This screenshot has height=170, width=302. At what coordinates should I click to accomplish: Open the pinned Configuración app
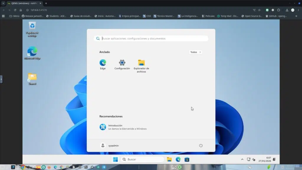point(122,65)
